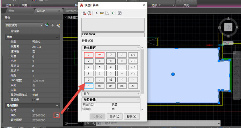Toggle the PICKADD icon beside the object dropdown
This screenshot has width=241, height=128.
pos(47,25)
